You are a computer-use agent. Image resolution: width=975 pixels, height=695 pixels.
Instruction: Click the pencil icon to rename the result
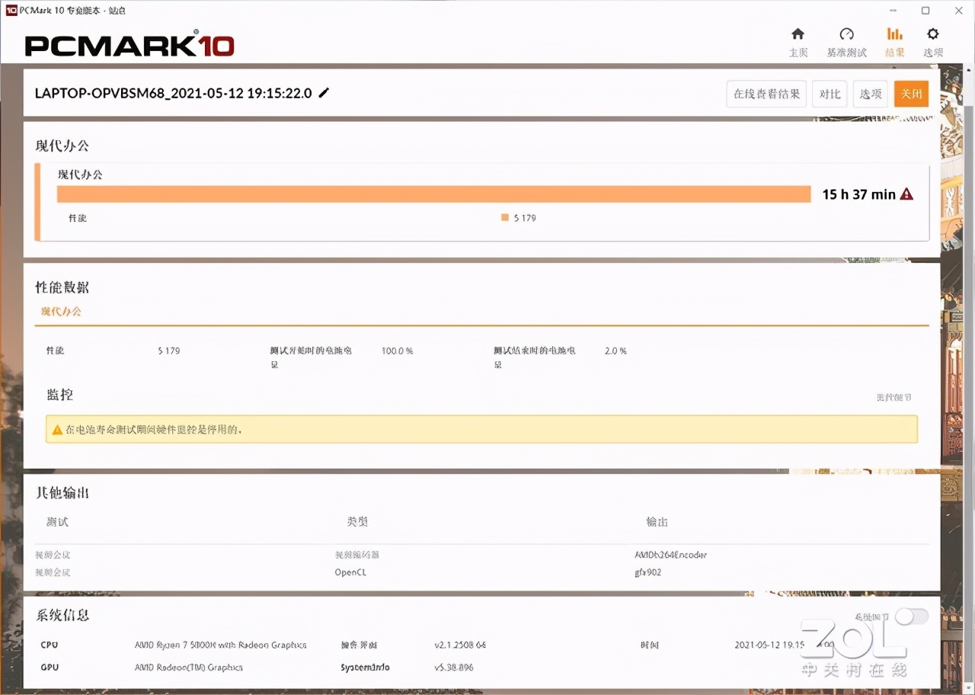tap(324, 93)
